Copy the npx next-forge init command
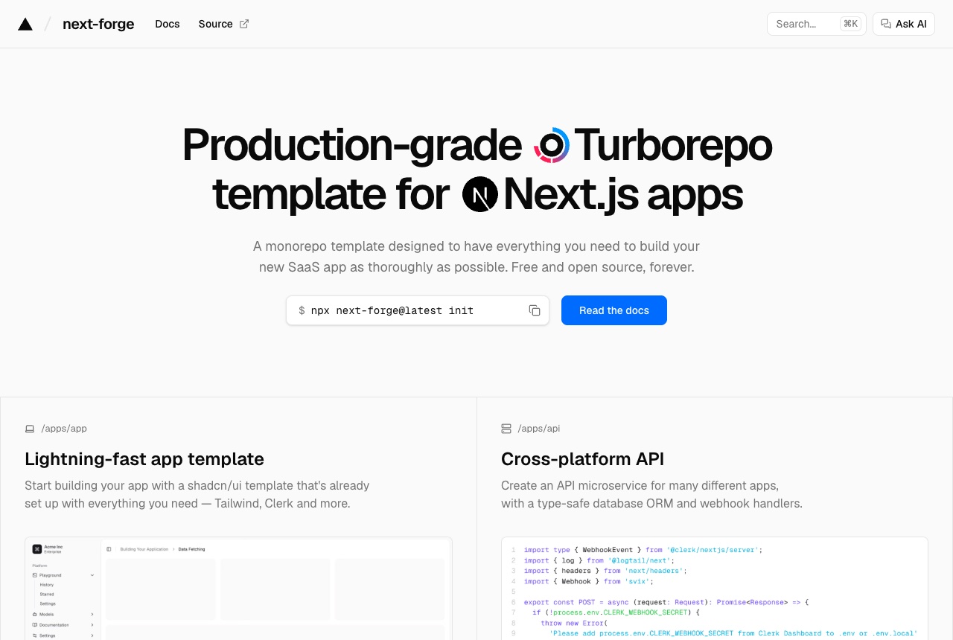 (535, 310)
